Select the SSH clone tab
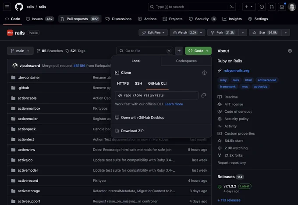Image resolution: width=298 pixels, height=205 pixels. point(138,83)
